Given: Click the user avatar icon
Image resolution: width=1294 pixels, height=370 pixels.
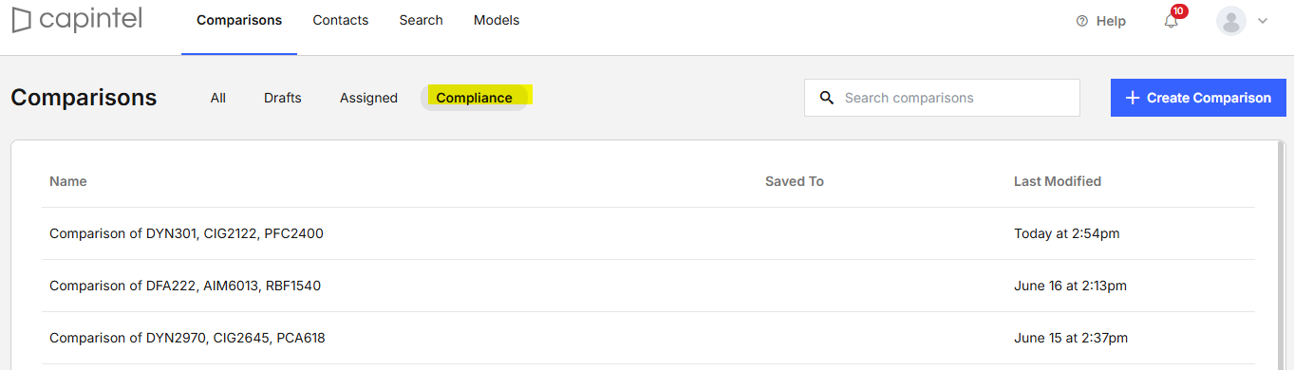Looking at the screenshot, I should pos(1231,21).
